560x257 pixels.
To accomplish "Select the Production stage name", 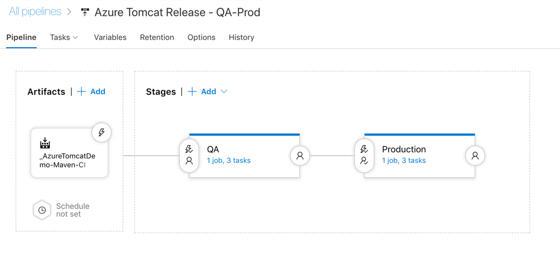I will tap(404, 149).
